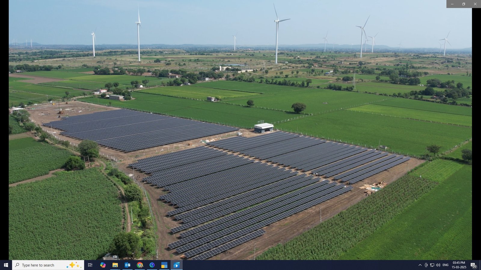The height and width of the screenshot is (270, 481).
Task: Minimize the current window
Action: click(452, 4)
